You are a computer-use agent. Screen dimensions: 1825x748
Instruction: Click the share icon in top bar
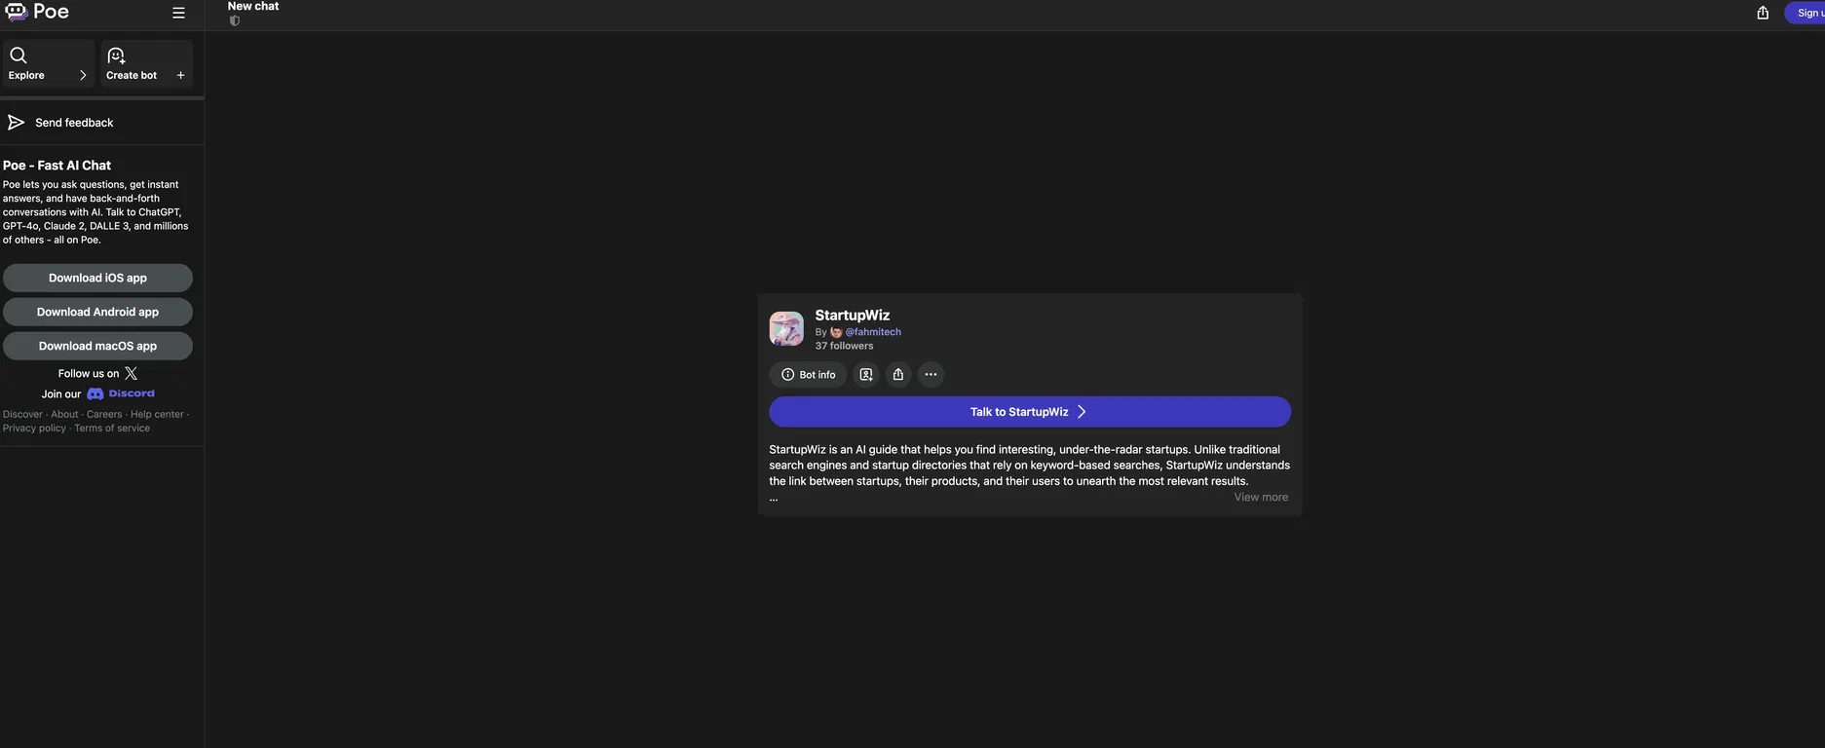coord(1763,13)
